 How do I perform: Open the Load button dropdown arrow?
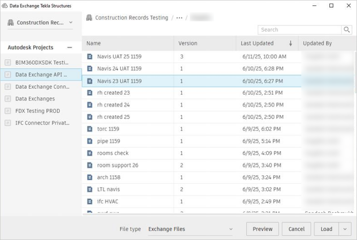click(345, 229)
